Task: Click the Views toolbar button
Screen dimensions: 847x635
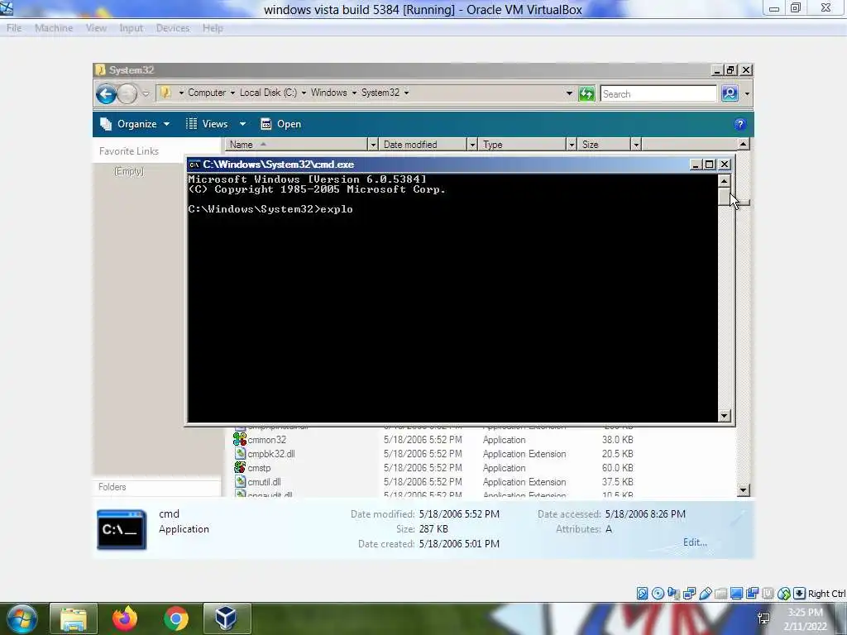Action: point(208,124)
